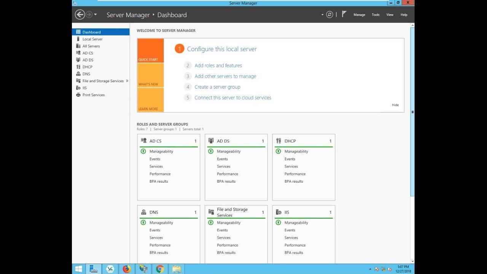Click Add roles and features
Viewport: 487px width, 274px height.
tap(218, 65)
